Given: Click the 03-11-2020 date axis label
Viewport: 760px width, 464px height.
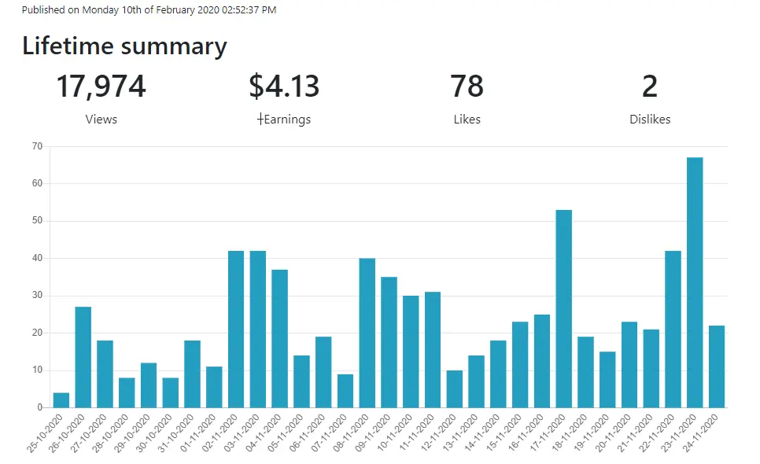Looking at the screenshot, I should click(x=244, y=433).
